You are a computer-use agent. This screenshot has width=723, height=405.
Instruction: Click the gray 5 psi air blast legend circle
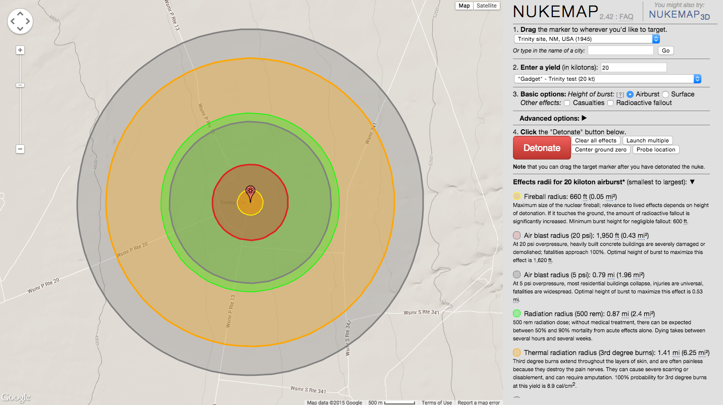click(517, 275)
